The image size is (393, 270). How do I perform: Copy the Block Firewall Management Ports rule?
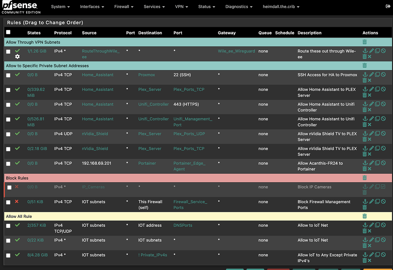(377, 201)
